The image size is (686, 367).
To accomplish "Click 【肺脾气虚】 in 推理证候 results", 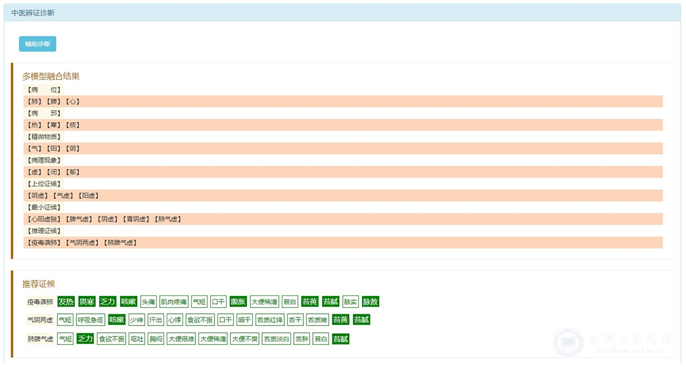I will click(x=120, y=242).
